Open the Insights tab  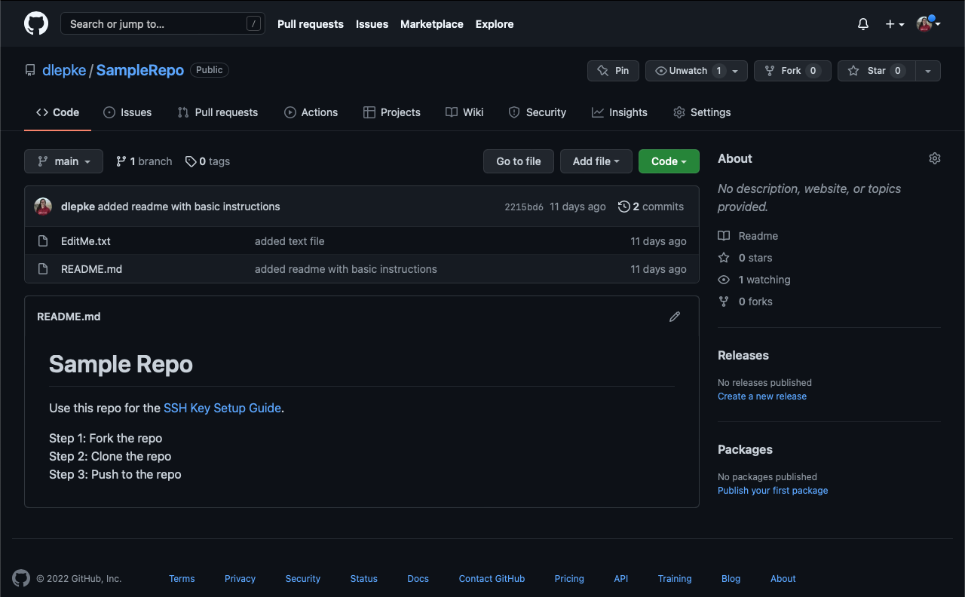coord(620,112)
